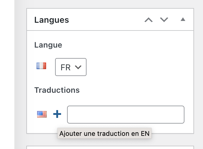The width and height of the screenshot is (203, 149).
Task: Click blank space right of Traductions heading
Action: (135, 90)
